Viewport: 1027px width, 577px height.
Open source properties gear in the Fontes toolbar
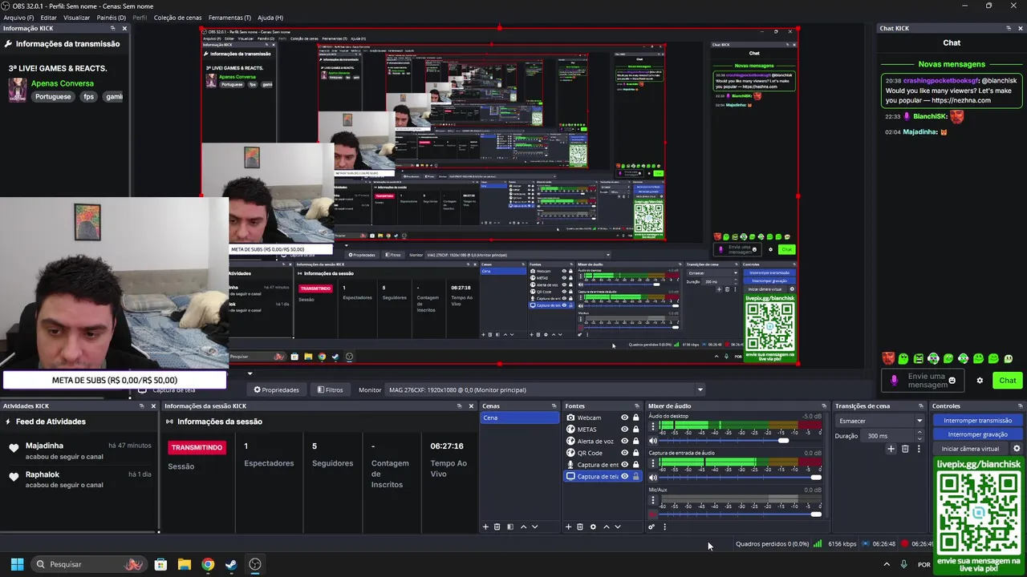[593, 527]
